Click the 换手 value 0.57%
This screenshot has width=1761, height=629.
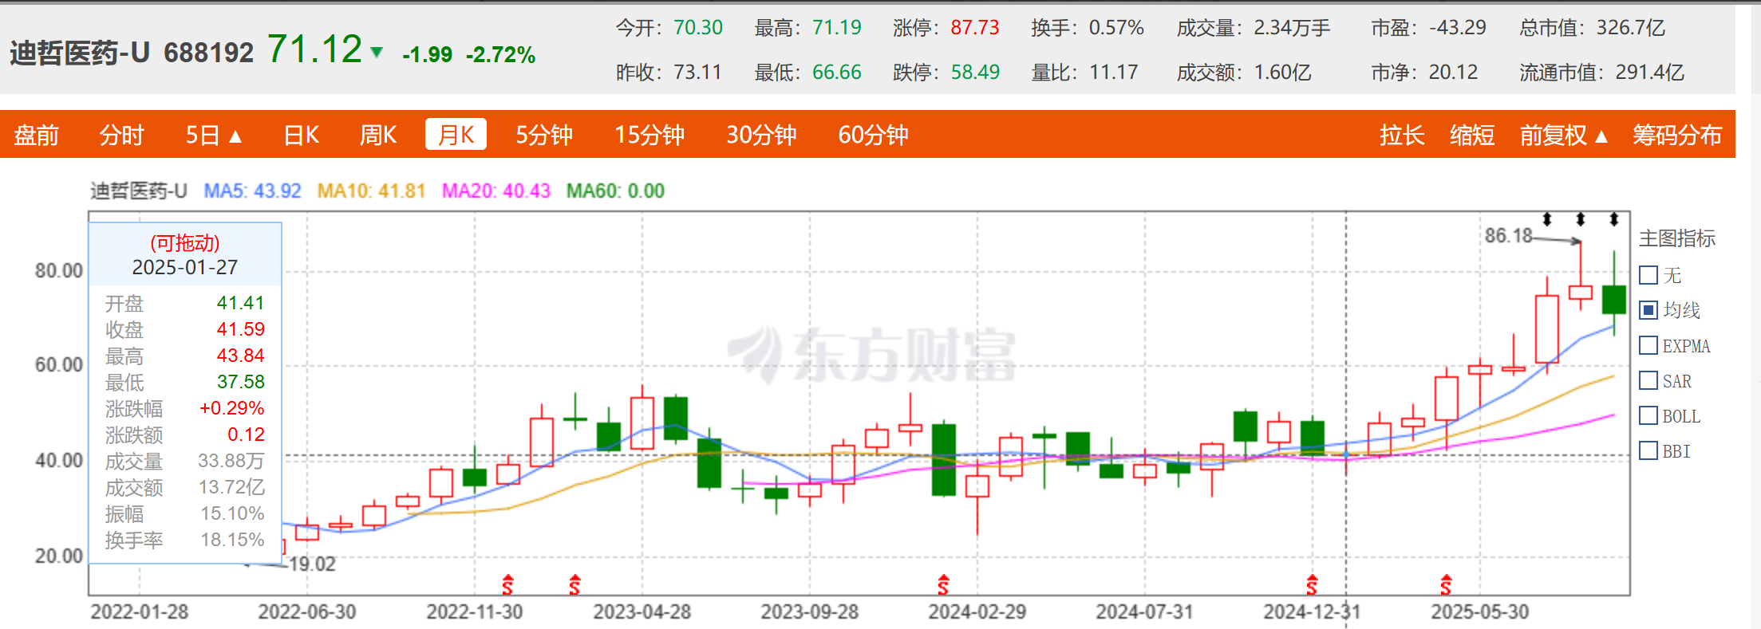[1116, 28]
